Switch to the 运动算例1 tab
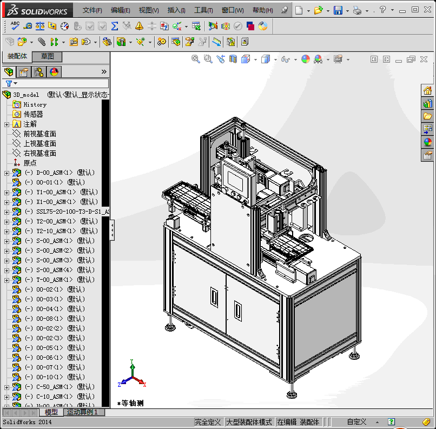Screen dimensions: 436x429 (x=83, y=412)
